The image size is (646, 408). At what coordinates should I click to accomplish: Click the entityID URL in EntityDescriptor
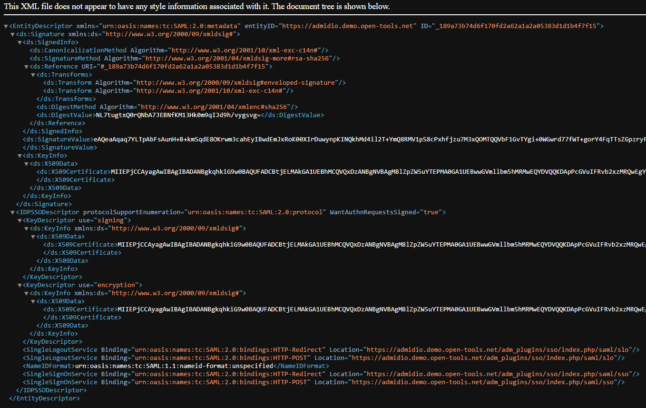tap(349, 26)
